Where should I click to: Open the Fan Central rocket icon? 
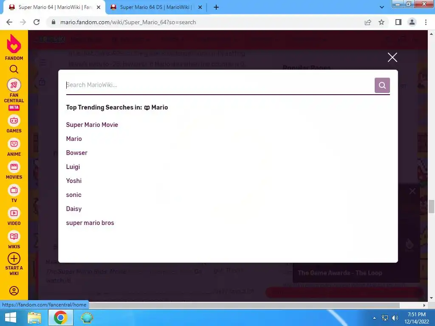pyautogui.click(x=14, y=85)
